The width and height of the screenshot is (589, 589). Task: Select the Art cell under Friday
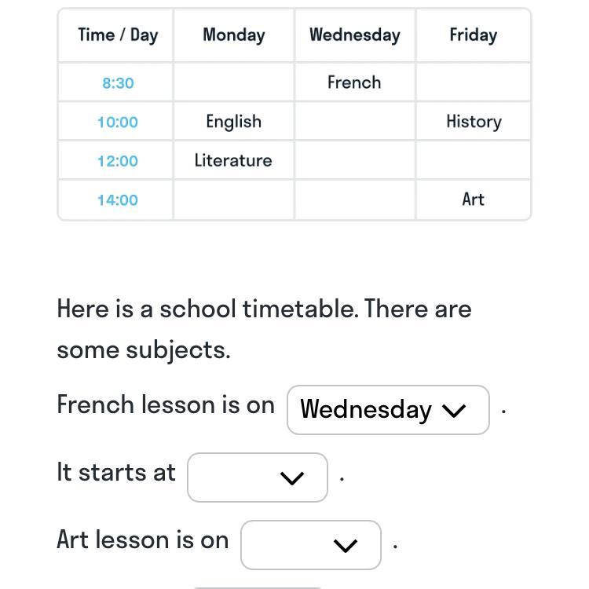[x=474, y=199]
